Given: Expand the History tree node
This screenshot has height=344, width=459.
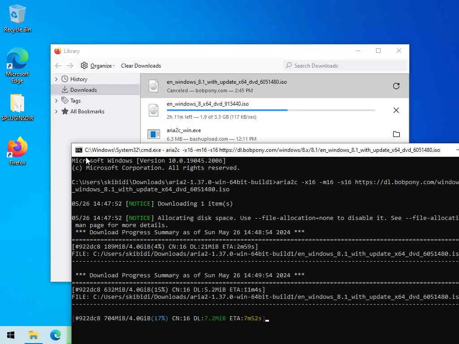Looking at the screenshot, I should pos(56,79).
